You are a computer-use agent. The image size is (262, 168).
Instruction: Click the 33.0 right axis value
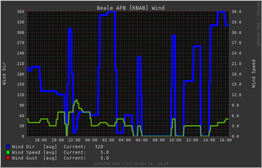237,22
